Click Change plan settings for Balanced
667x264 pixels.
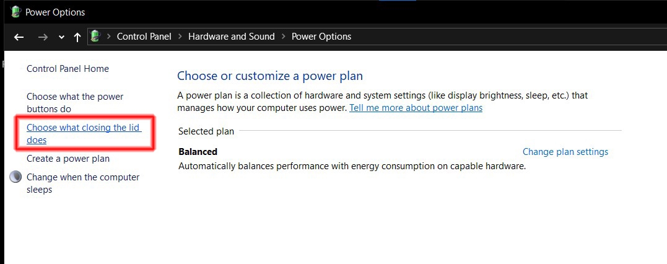(x=565, y=152)
